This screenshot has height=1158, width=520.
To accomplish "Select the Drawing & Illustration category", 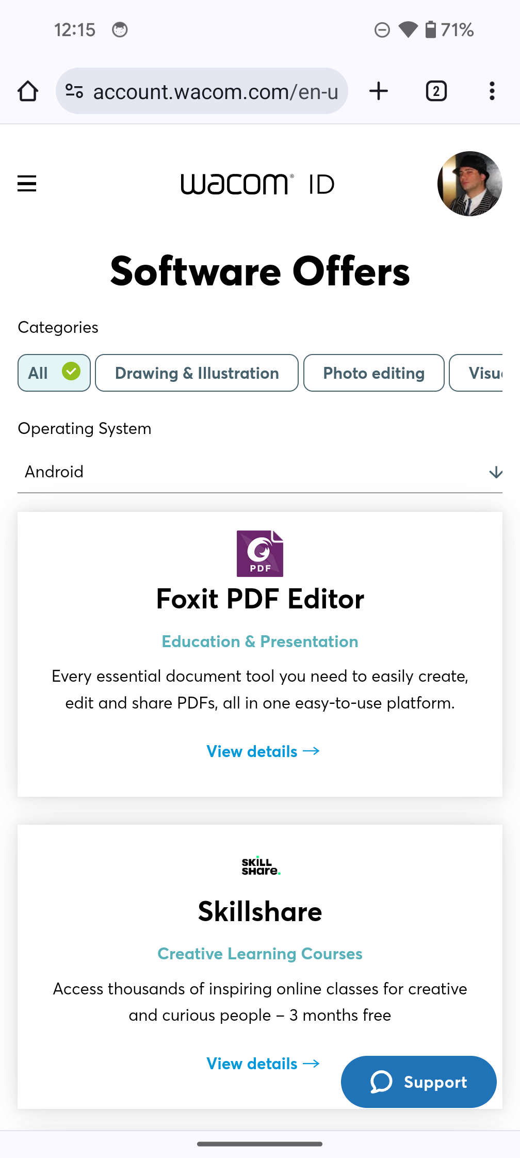I will pyautogui.click(x=197, y=373).
